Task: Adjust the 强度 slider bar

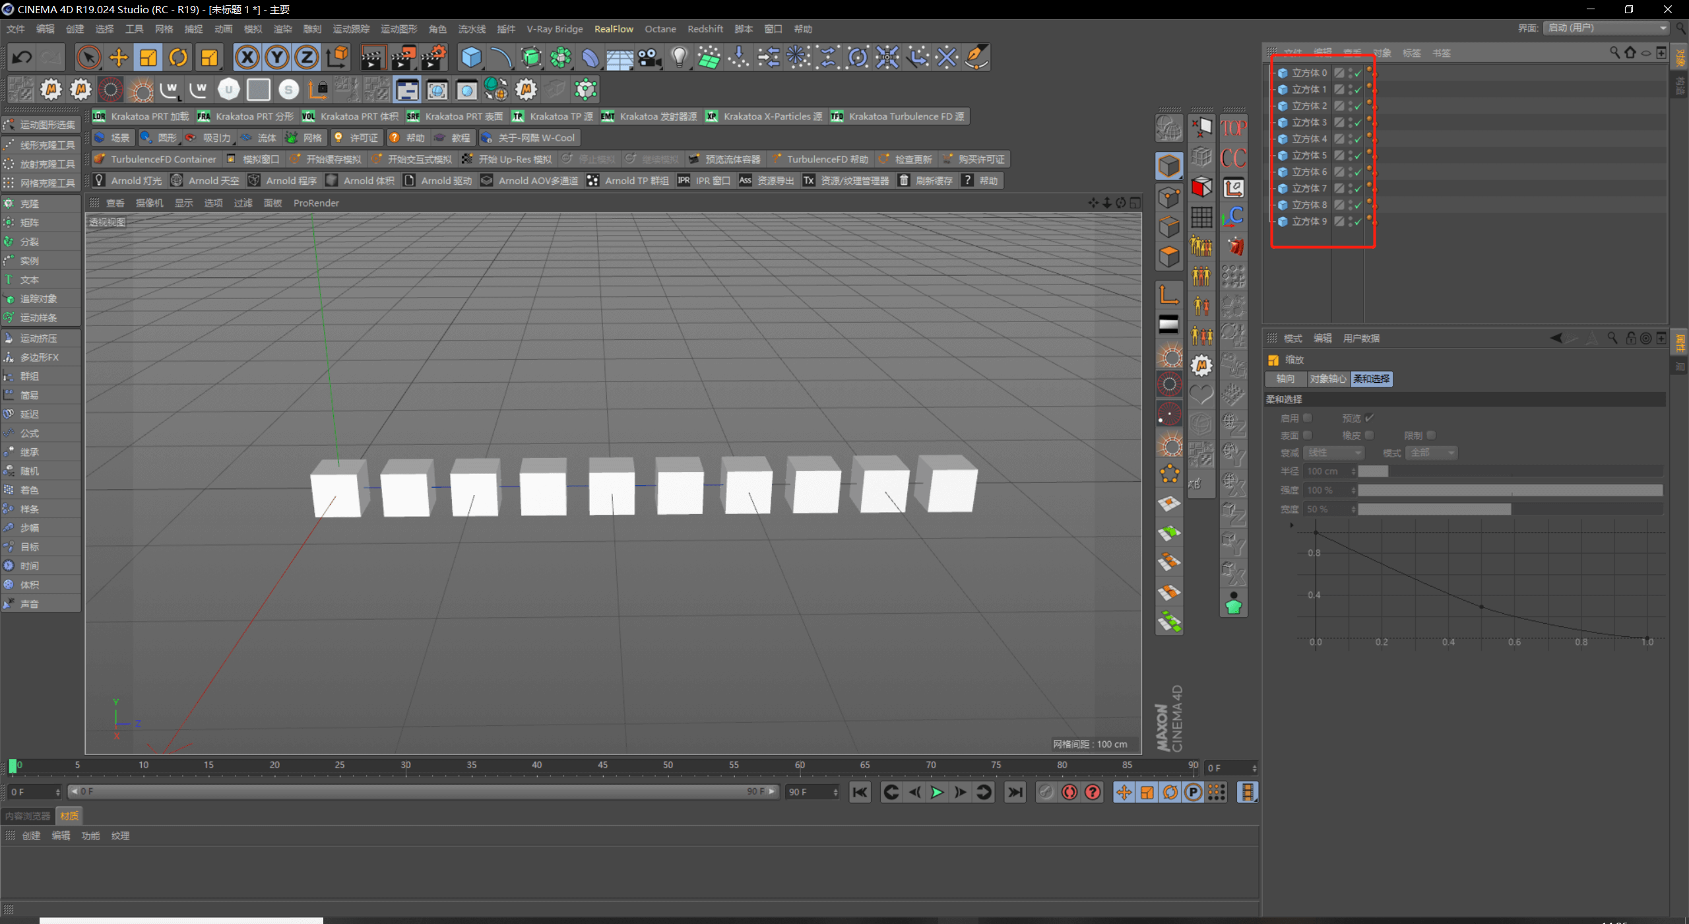Action: pos(1510,490)
